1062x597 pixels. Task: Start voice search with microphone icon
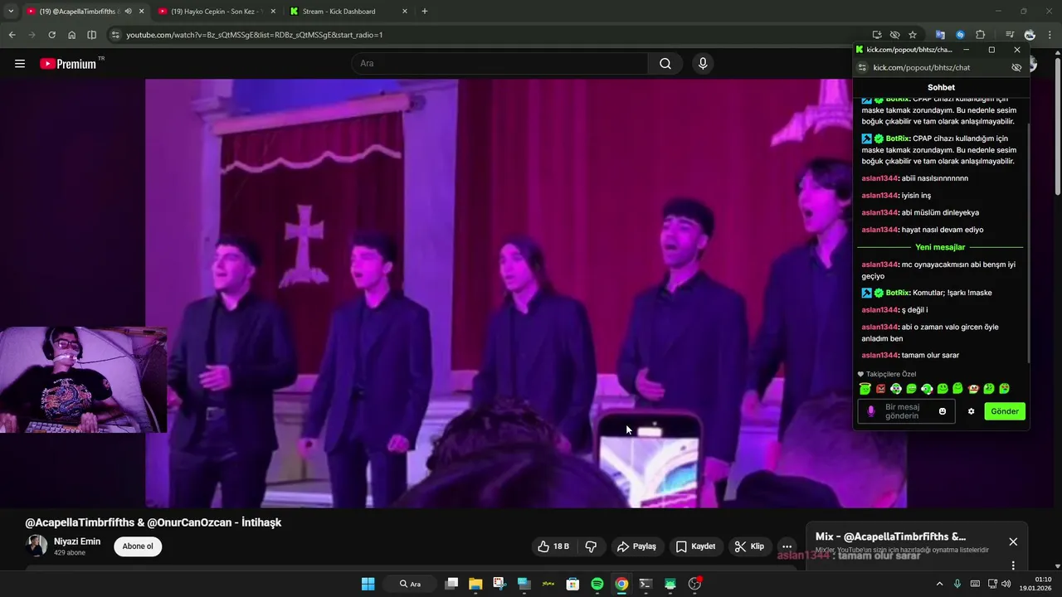coord(703,64)
